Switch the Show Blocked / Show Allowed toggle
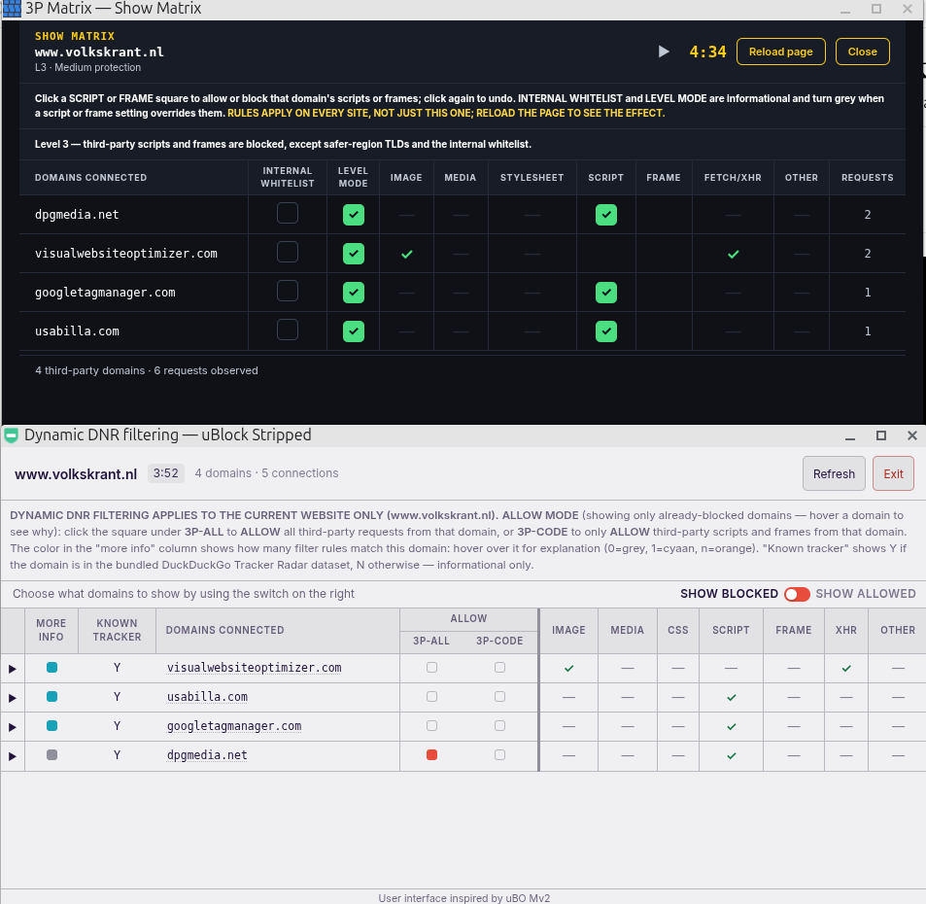This screenshot has width=926, height=904. pos(797,594)
